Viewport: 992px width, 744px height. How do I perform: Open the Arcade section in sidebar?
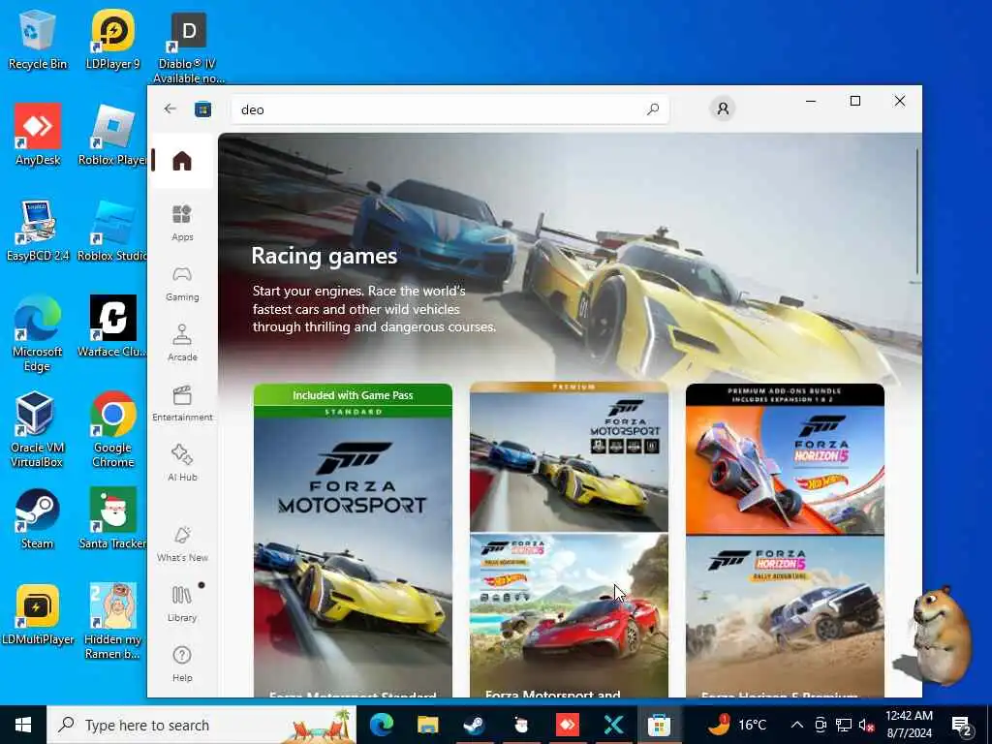tap(182, 343)
